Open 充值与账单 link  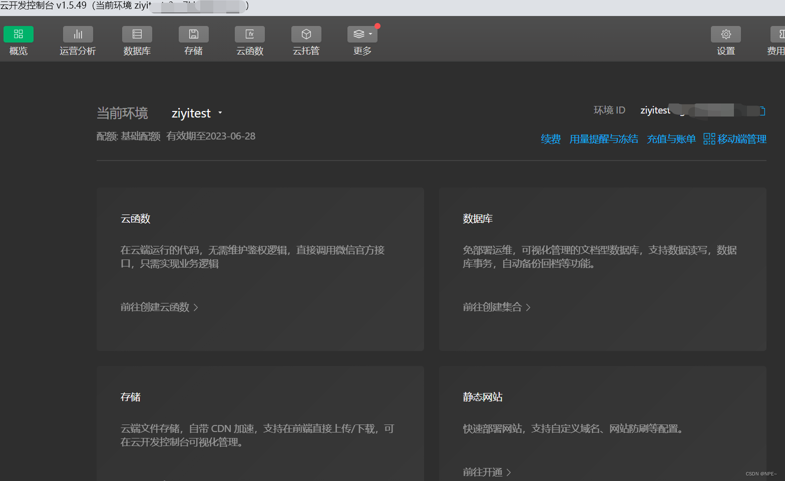671,139
